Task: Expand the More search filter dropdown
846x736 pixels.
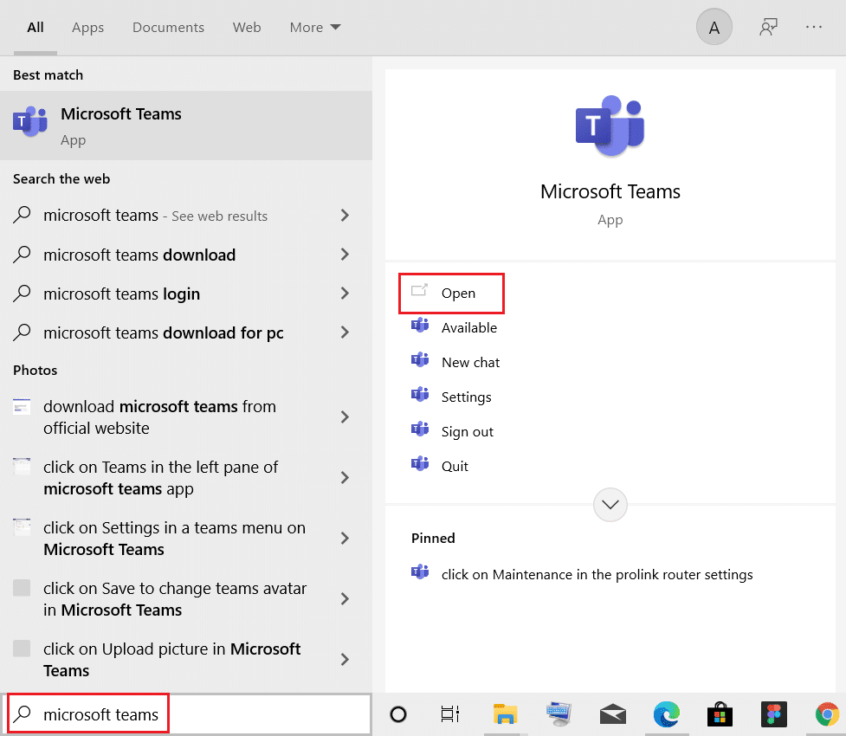Action: pos(314,27)
